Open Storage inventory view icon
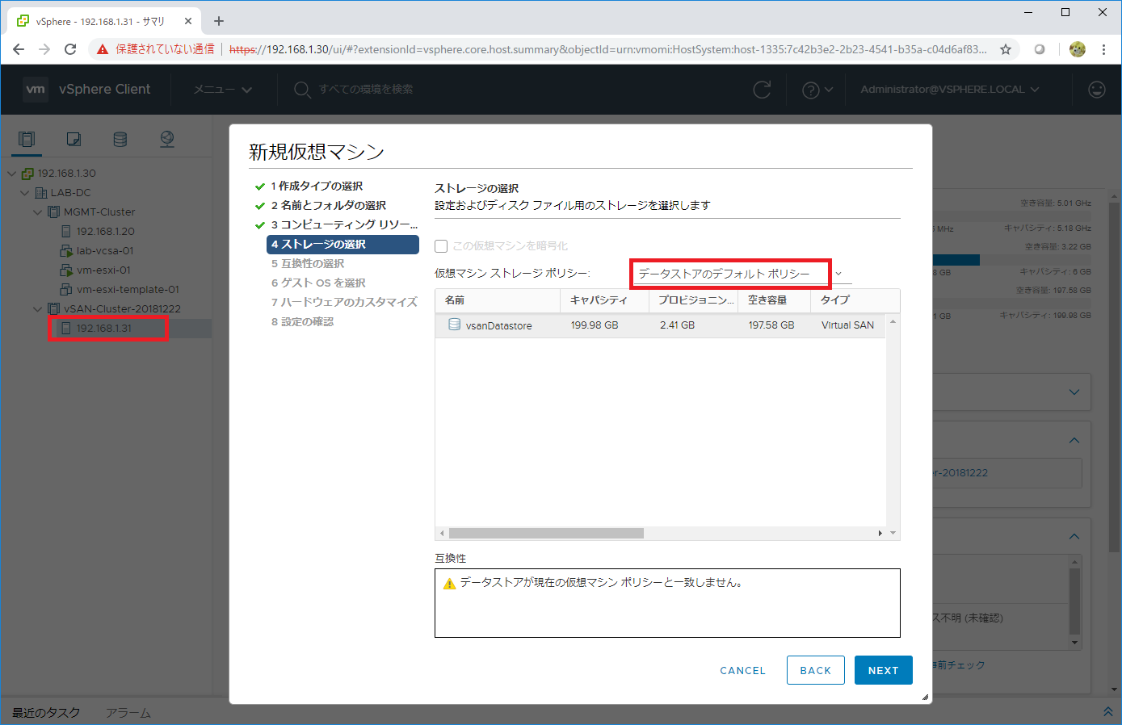This screenshot has height=725, width=1122. tap(120, 139)
